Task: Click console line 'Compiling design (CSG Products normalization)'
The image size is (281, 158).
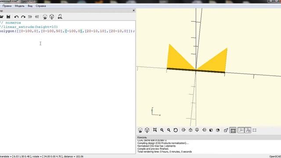Action: [x=163, y=143]
